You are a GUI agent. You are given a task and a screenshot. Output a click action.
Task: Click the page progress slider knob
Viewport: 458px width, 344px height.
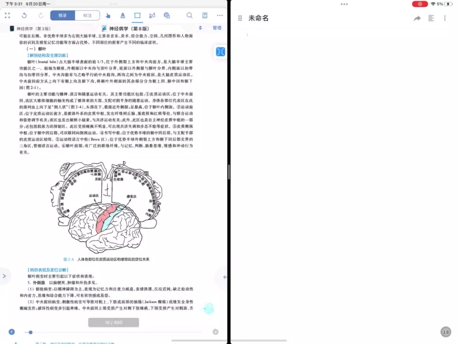click(x=30, y=333)
